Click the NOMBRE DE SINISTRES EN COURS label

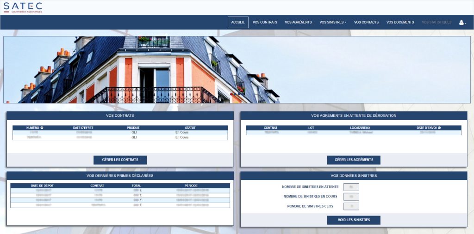pyautogui.click(x=311, y=197)
